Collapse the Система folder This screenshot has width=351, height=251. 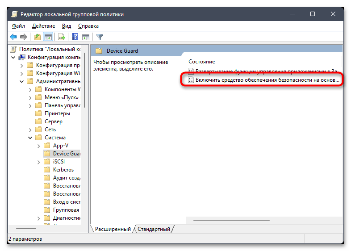[x=30, y=138]
